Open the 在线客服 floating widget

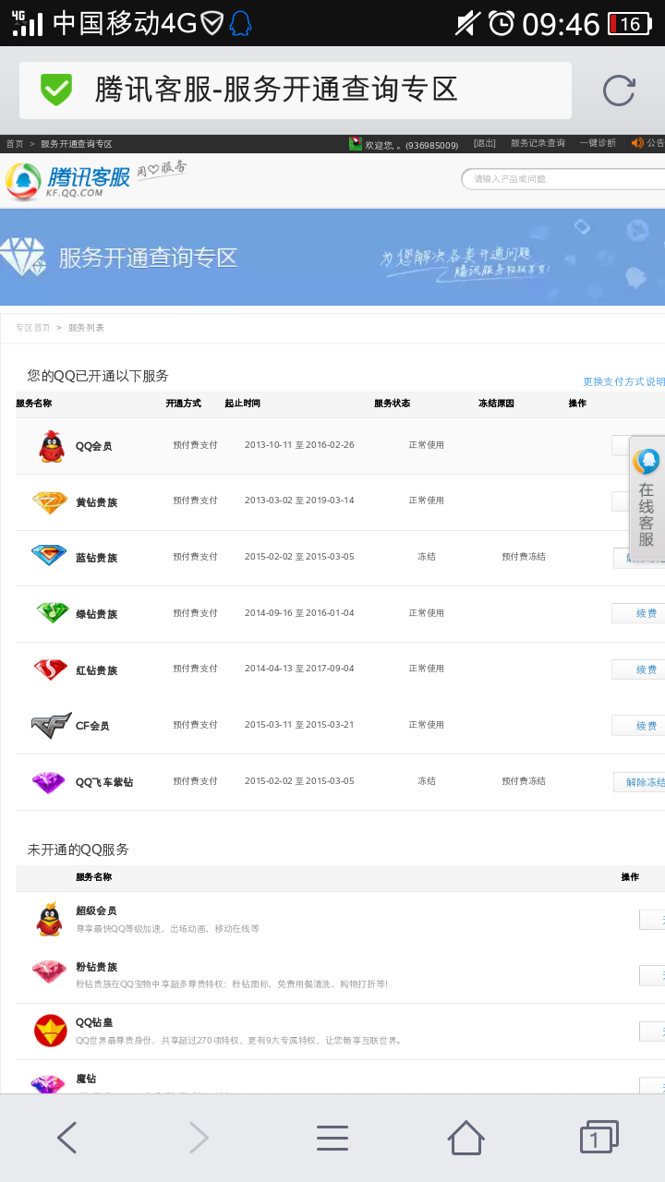click(x=647, y=499)
